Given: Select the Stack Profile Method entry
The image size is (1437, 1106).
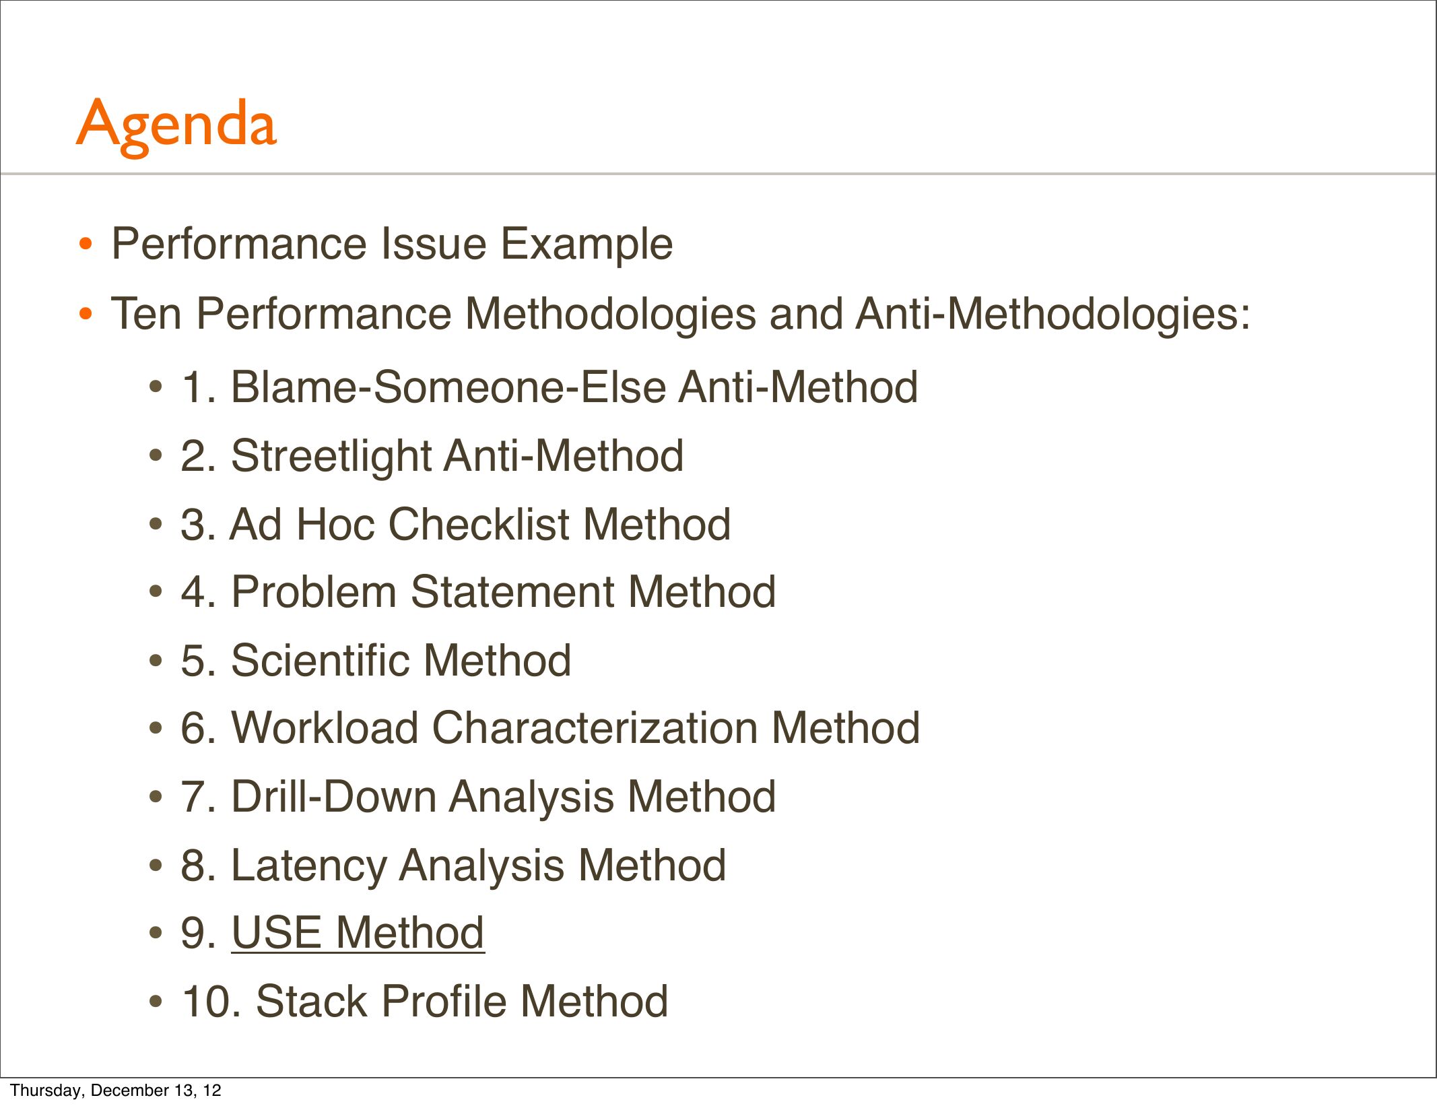Looking at the screenshot, I should 424,1002.
